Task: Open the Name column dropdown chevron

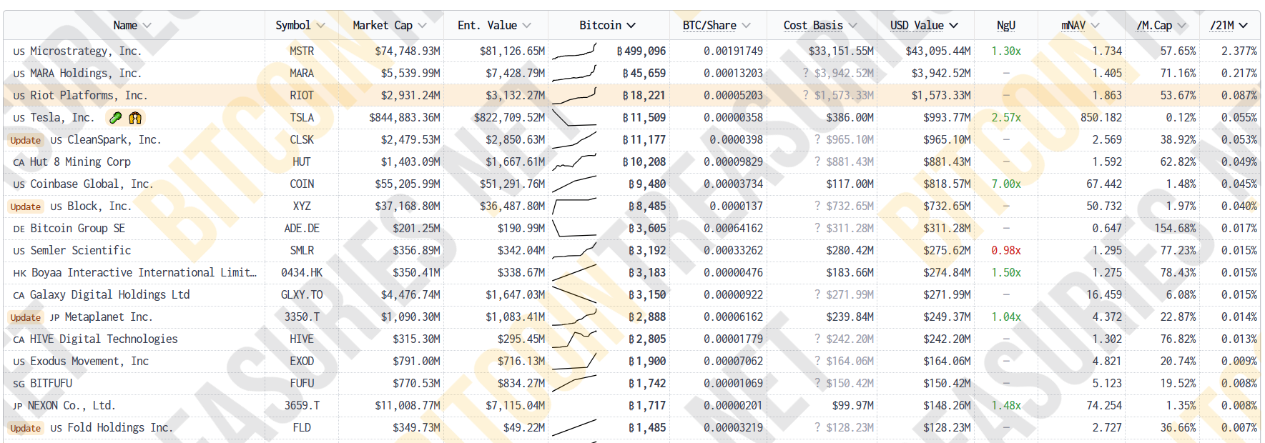Action: 147,26
